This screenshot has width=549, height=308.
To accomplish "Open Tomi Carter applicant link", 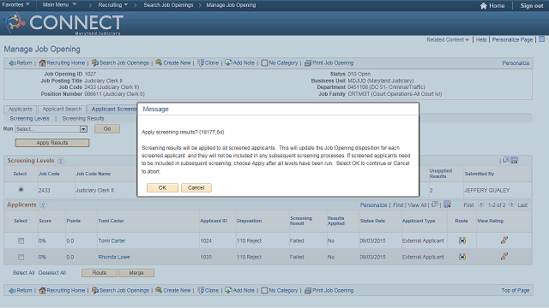I will point(112,240).
